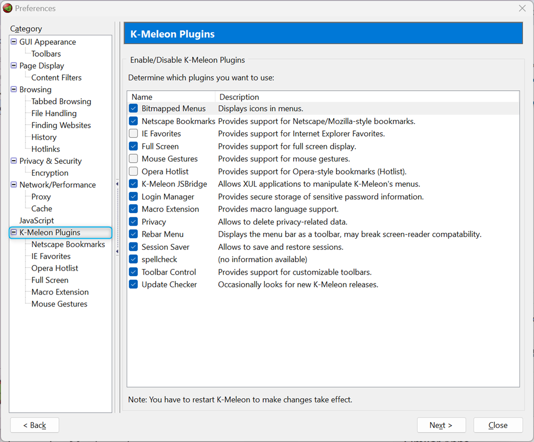The width and height of the screenshot is (534, 442).
Task: Collapse the Page Display tree node
Action: [14, 65]
